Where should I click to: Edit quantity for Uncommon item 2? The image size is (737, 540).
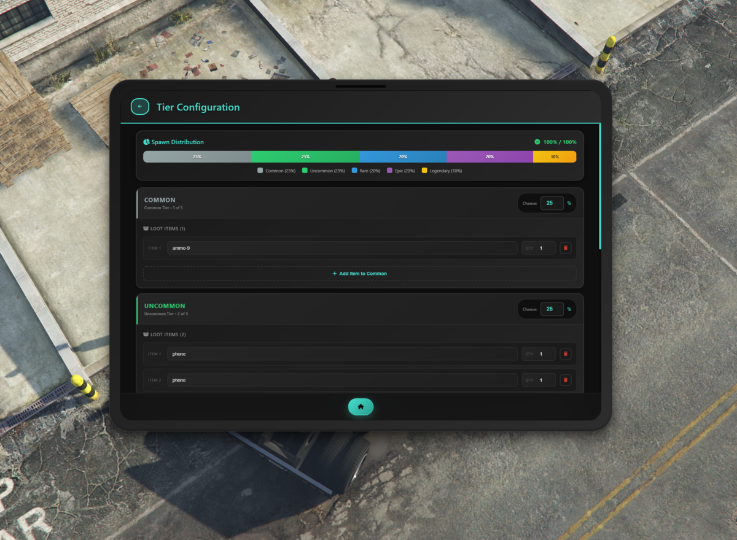539,380
